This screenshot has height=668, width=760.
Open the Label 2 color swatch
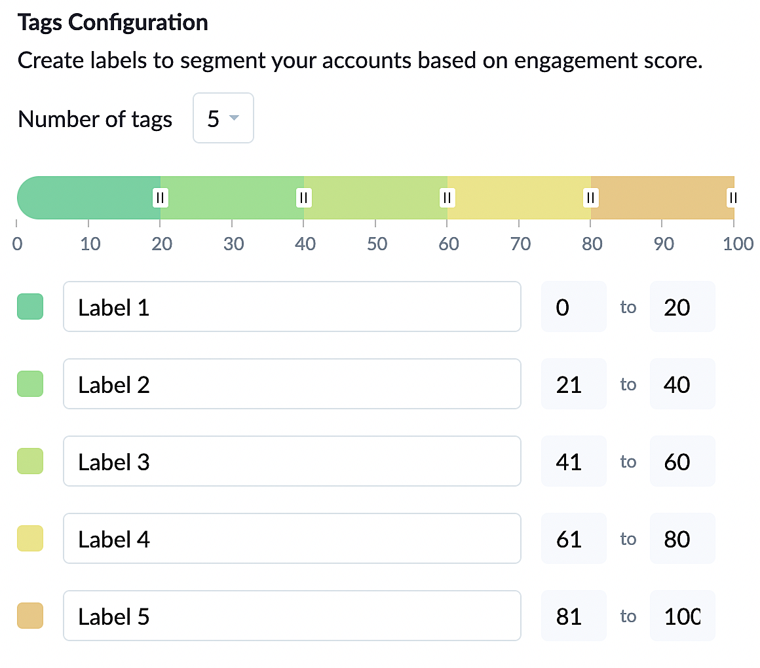click(30, 384)
